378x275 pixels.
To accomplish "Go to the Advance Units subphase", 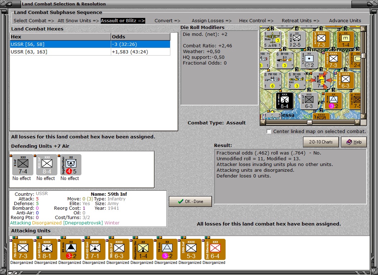I will click(345, 21).
